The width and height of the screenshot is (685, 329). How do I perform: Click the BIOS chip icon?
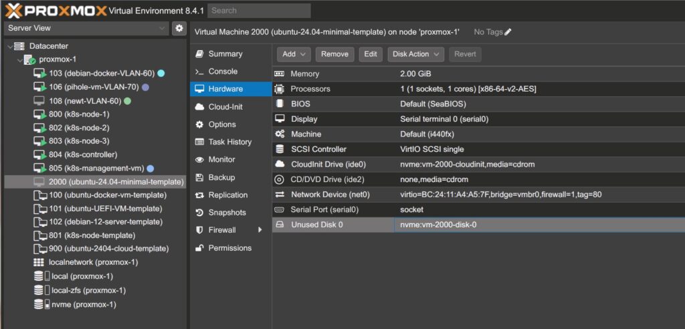click(279, 104)
